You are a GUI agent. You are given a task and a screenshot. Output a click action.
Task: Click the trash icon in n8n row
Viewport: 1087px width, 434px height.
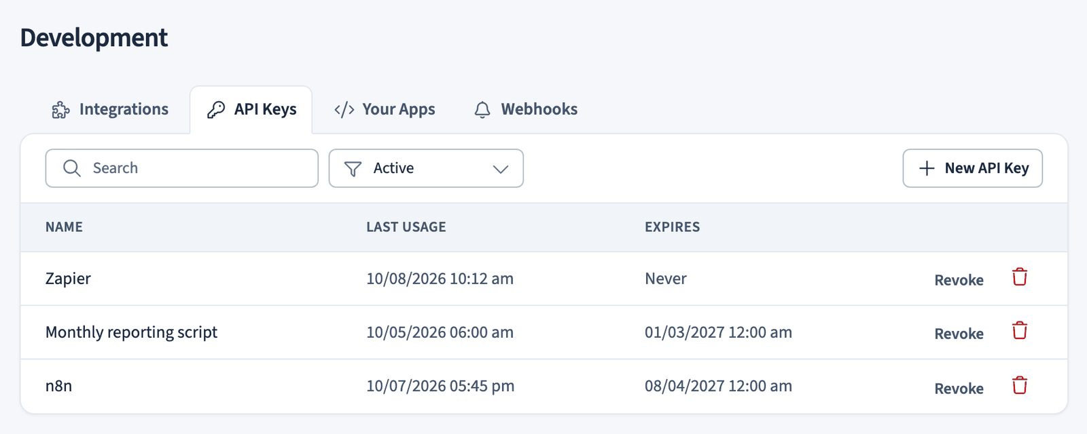[x=1020, y=385]
